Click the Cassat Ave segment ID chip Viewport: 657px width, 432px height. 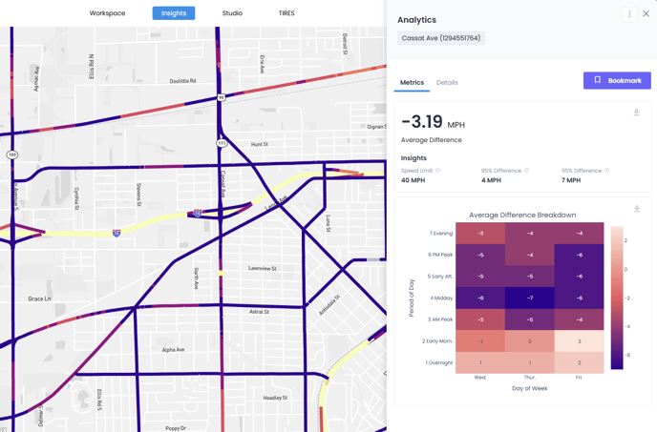(x=441, y=38)
